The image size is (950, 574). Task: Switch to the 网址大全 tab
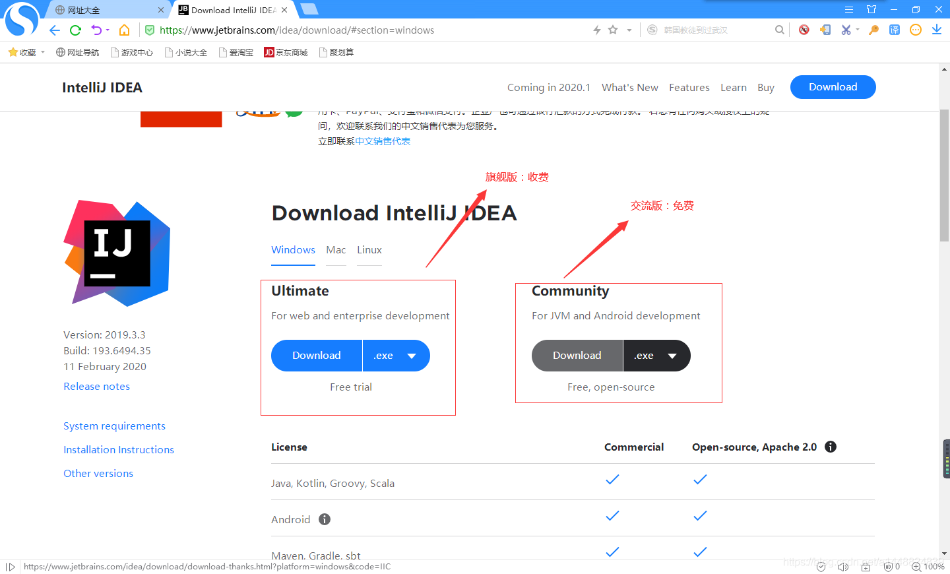[x=106, y=10]
